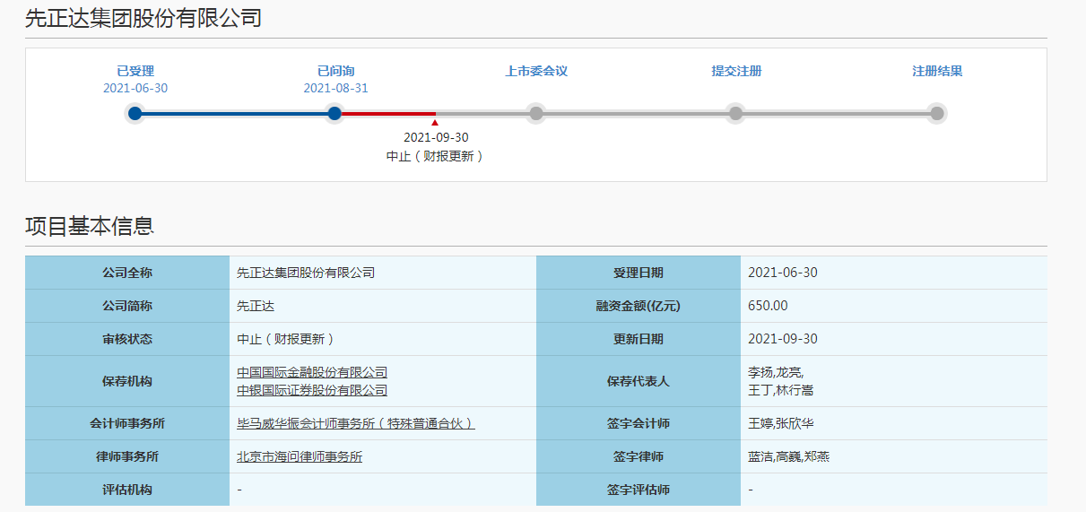Click the 融资金额(亿元) label cell
Screen dimensions: 1086x512
[x=639, y=306]
